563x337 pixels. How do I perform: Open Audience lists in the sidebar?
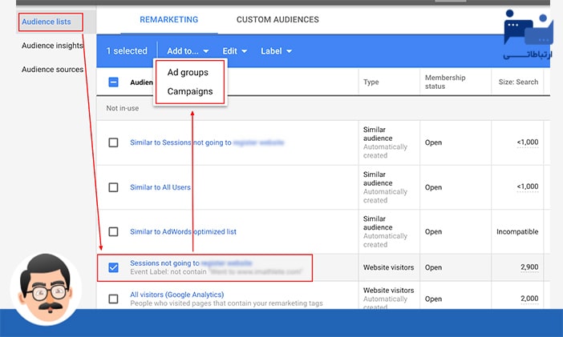47,22
